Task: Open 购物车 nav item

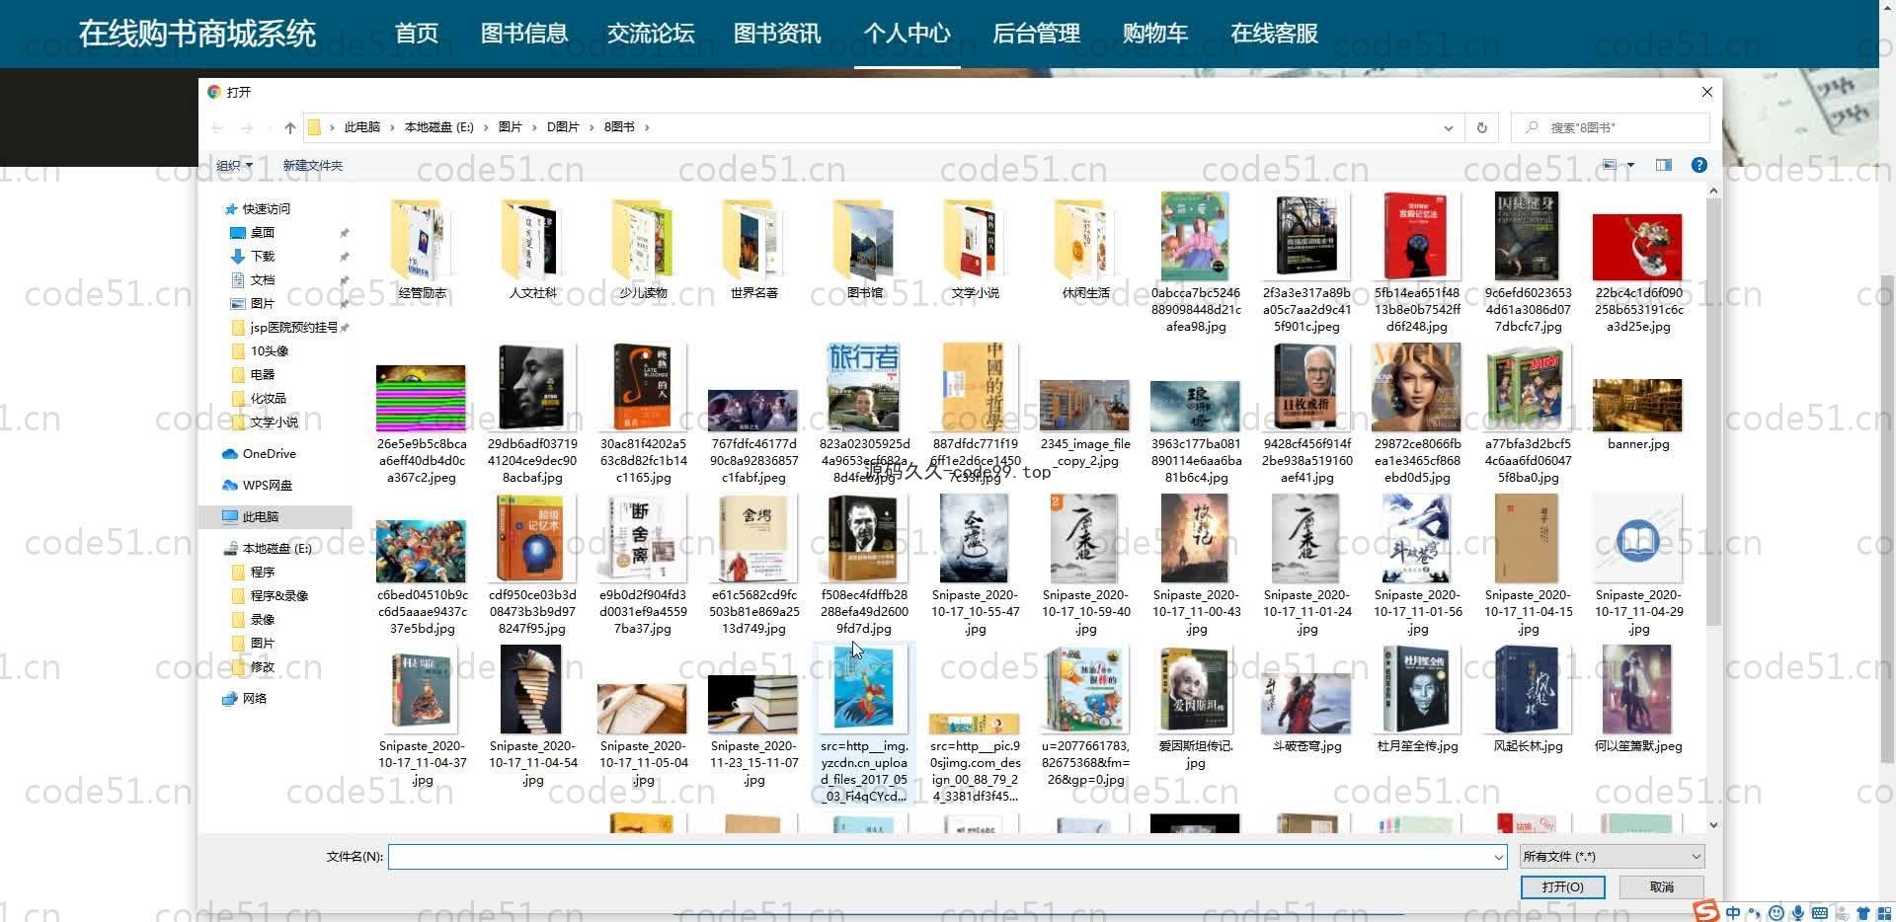Action: pyautogui.click(x=1155, y=34)
